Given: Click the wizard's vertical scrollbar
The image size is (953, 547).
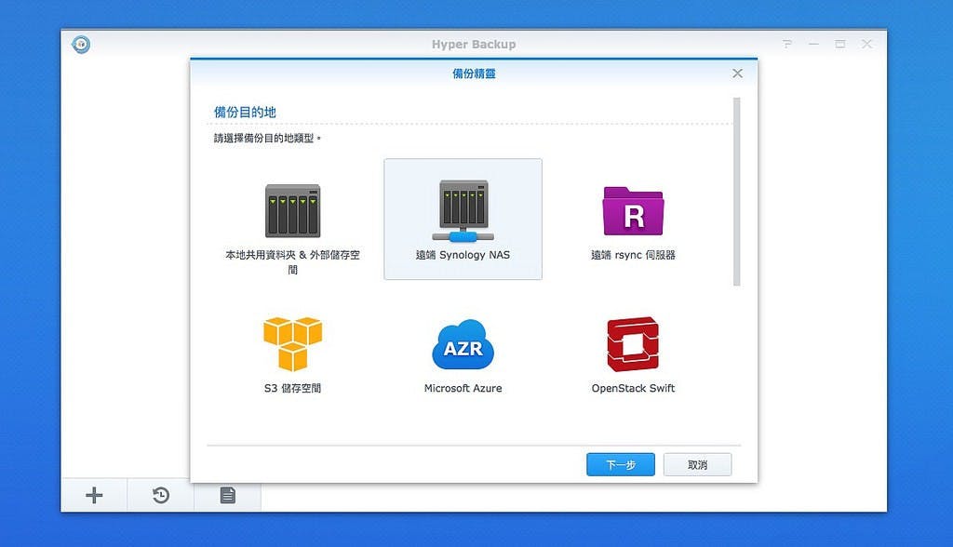Looking at the screenshot, I should pyautogui.click(x=737, y=192).
